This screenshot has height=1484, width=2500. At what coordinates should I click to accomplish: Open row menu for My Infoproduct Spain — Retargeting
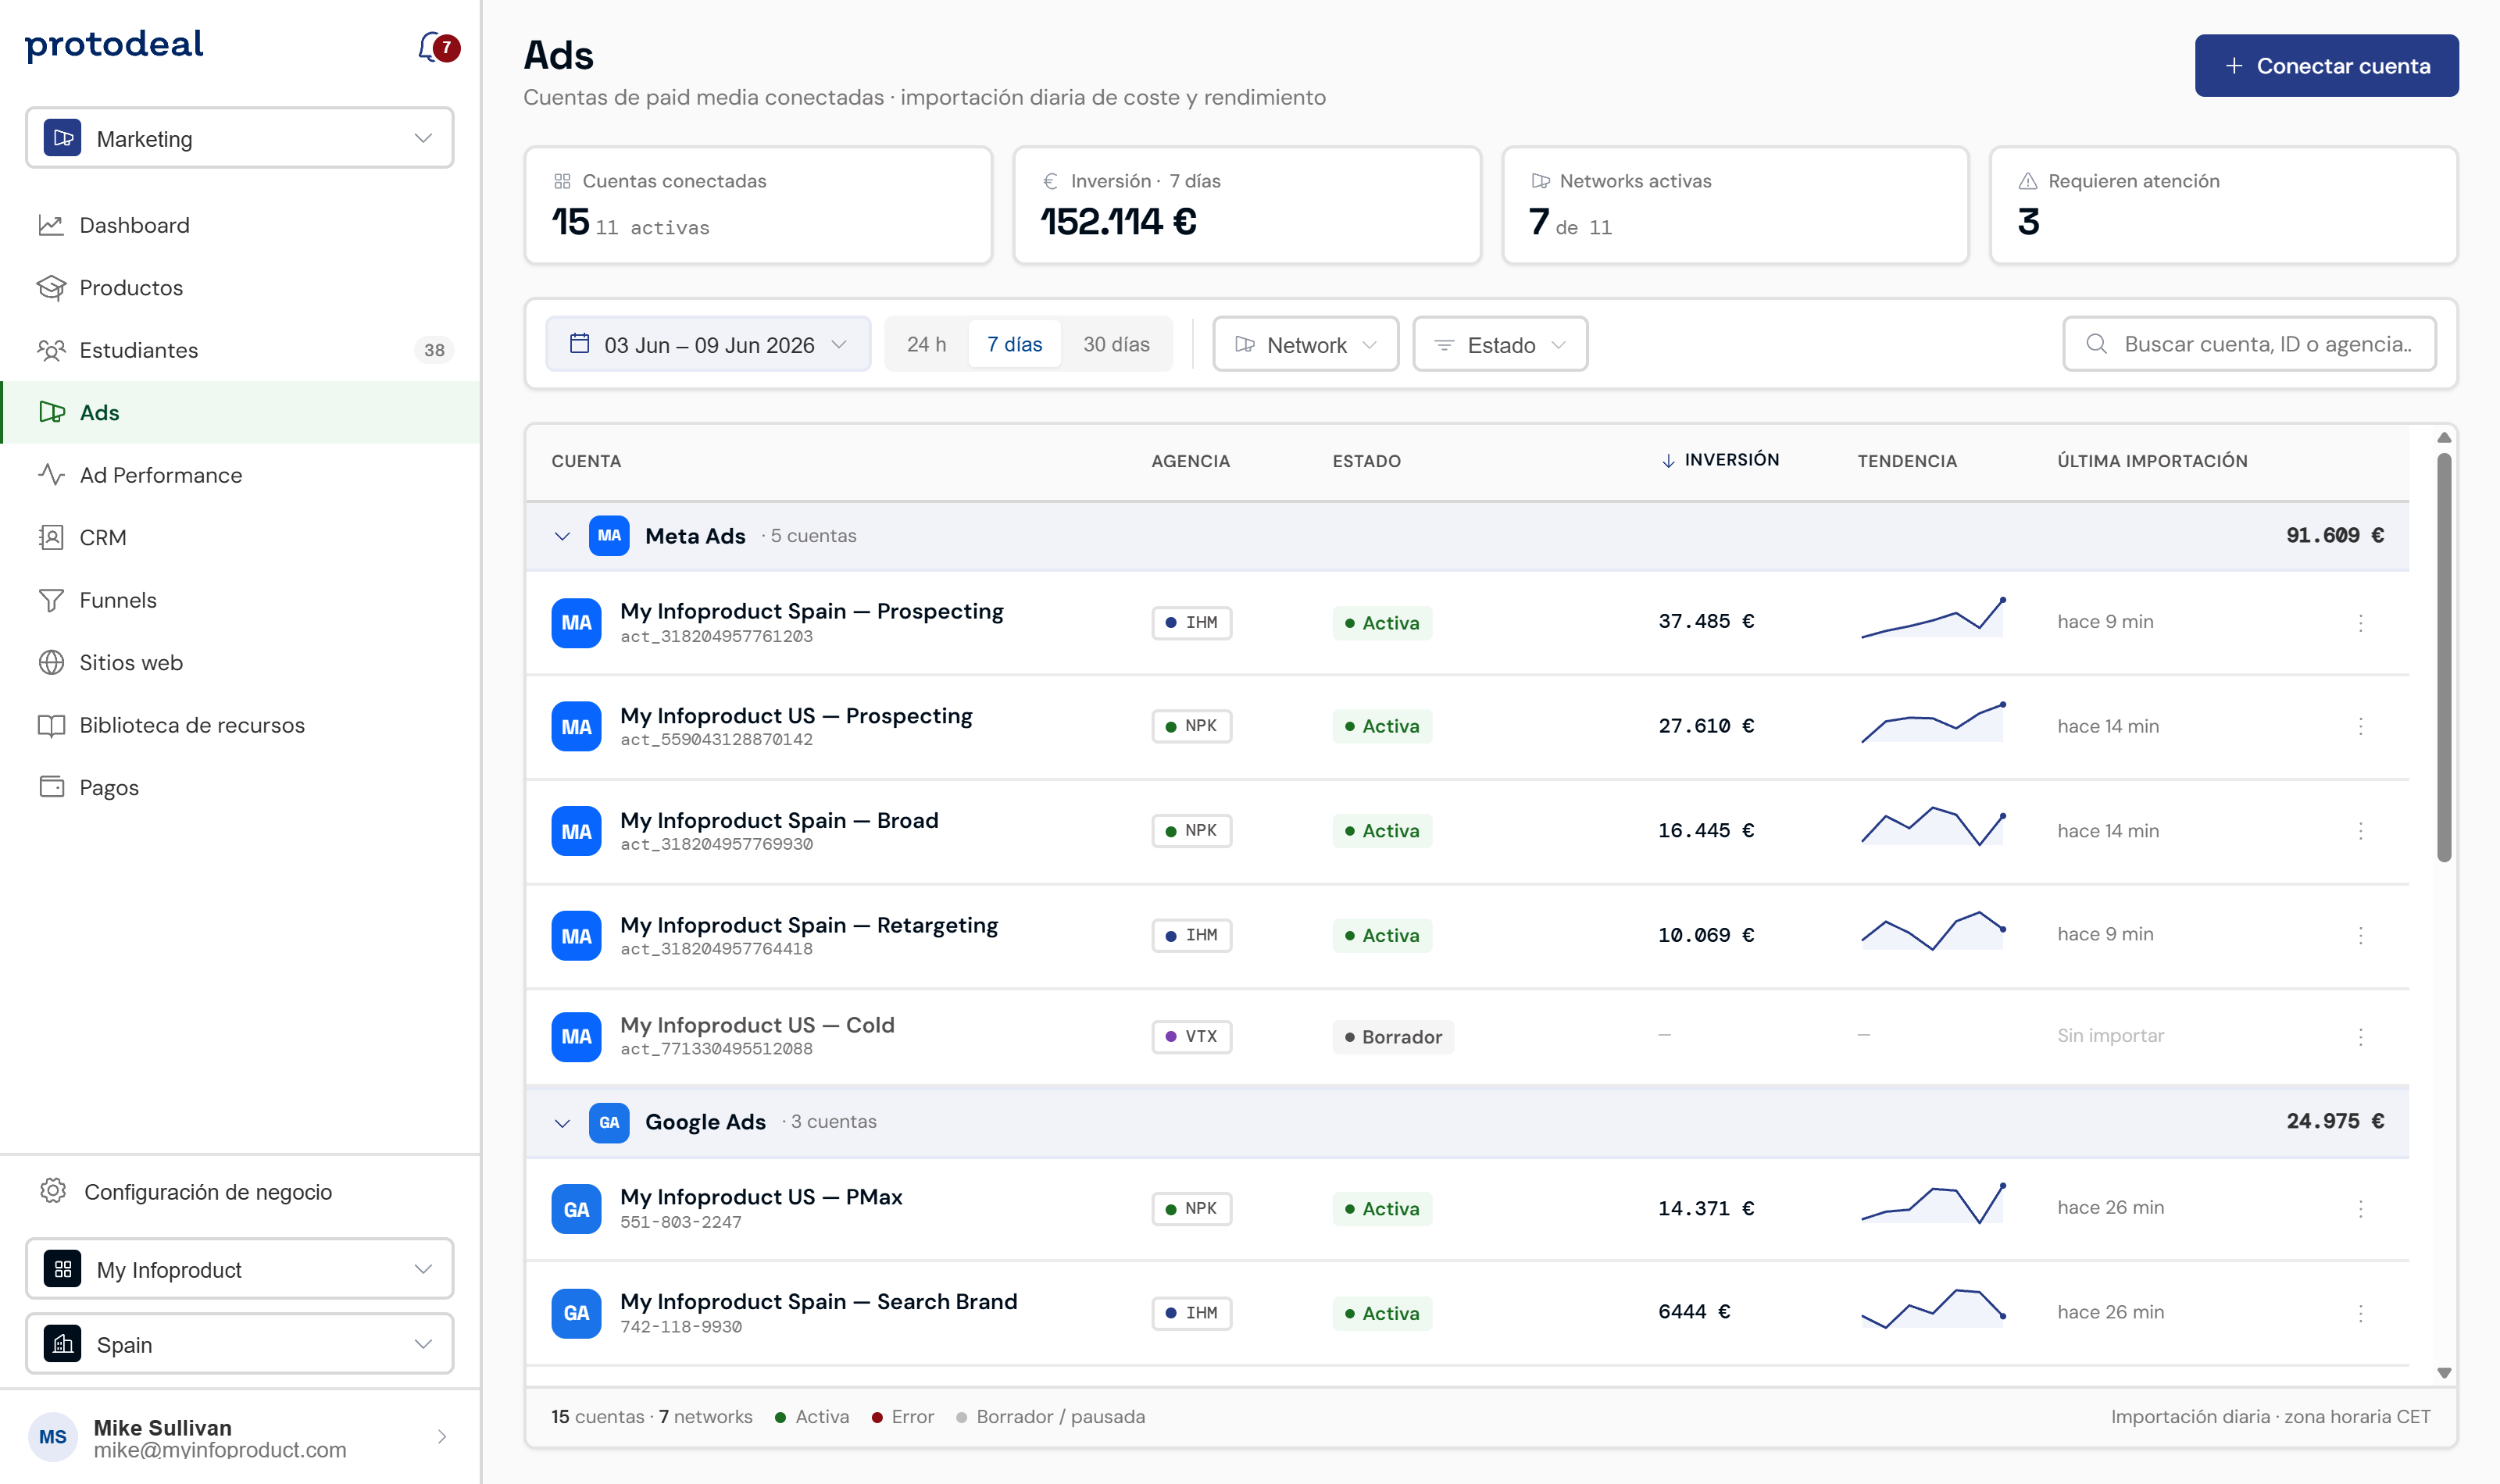pos(2361,935)
